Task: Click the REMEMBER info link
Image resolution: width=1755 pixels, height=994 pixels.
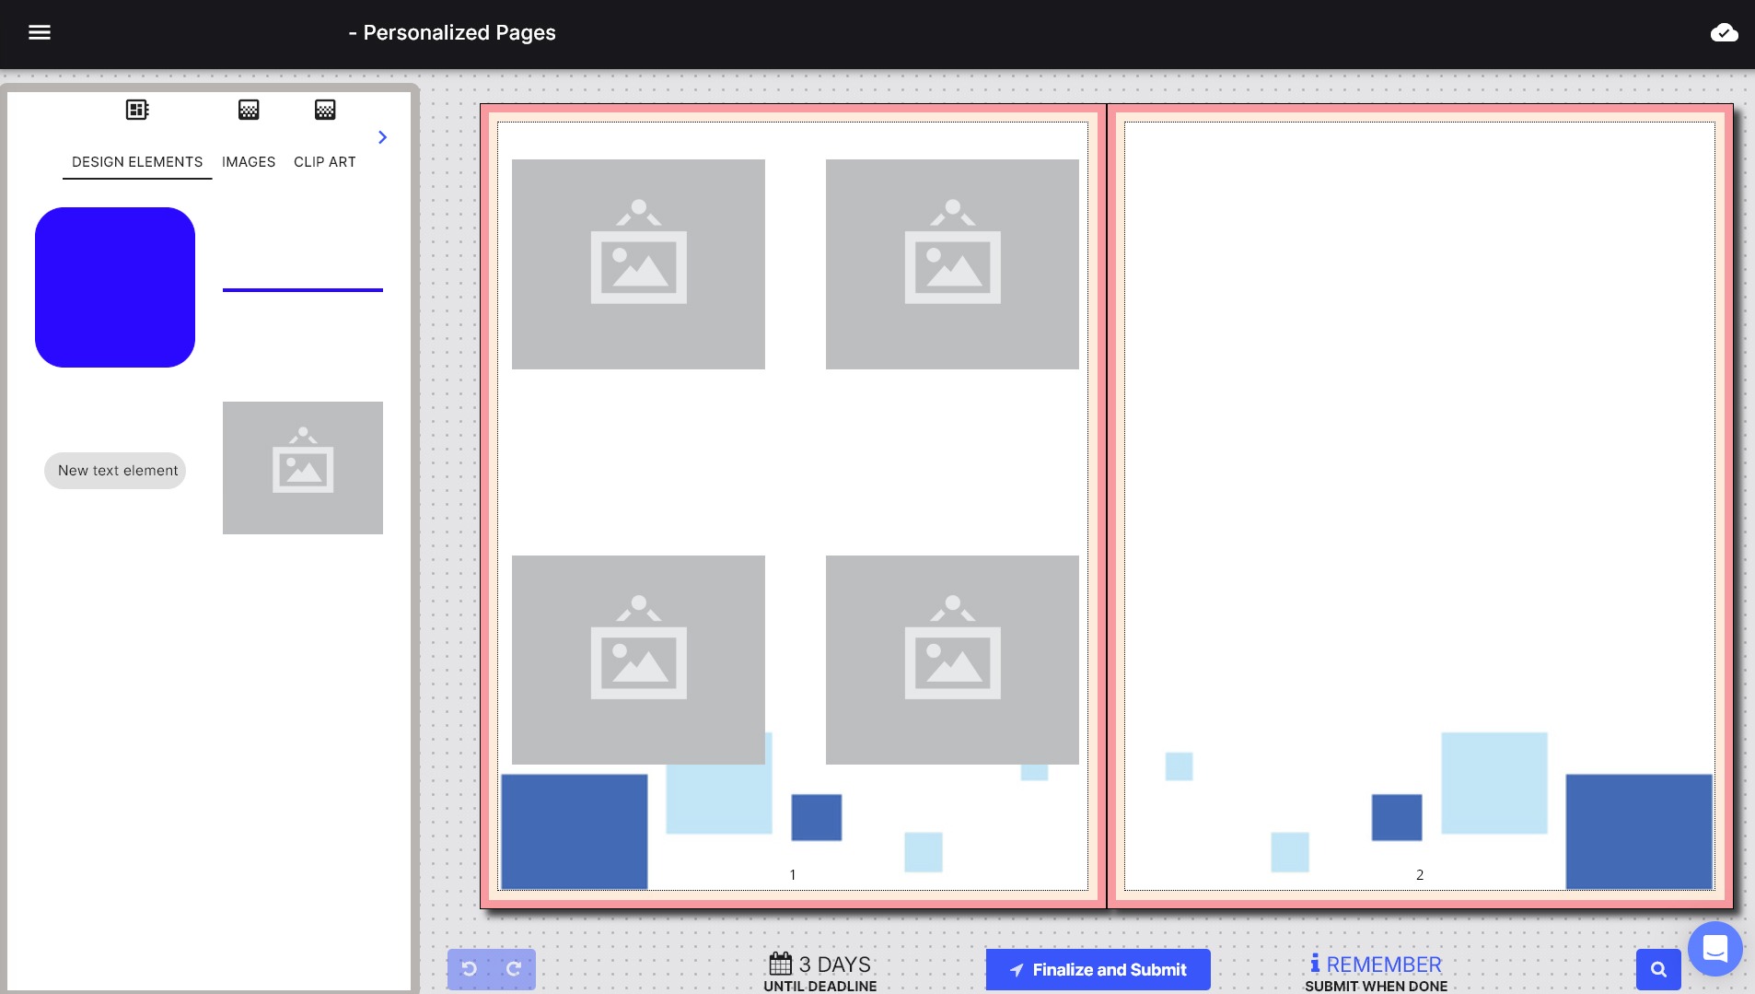Action: [1376, 965]
